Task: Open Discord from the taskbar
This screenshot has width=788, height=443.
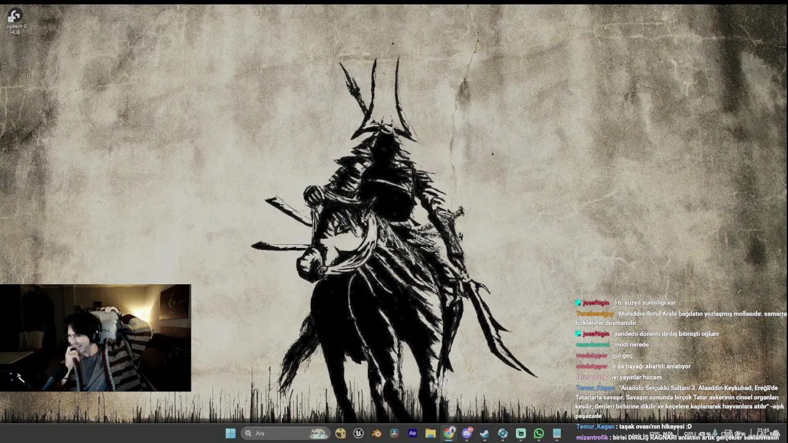Action: pyautogui.click(x=467, y=433)
